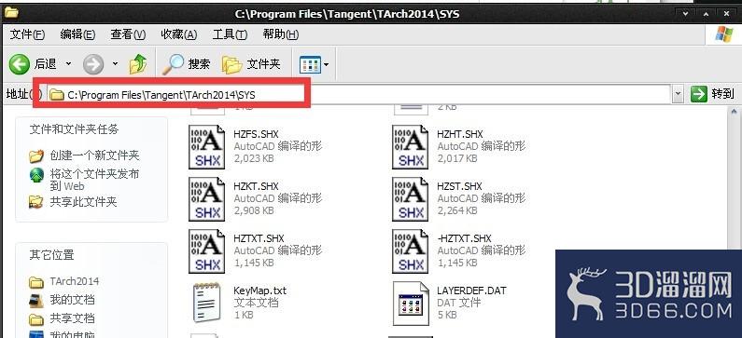Click the HZHT.SHX file name
742x338 pixels.
coord(460,134)
